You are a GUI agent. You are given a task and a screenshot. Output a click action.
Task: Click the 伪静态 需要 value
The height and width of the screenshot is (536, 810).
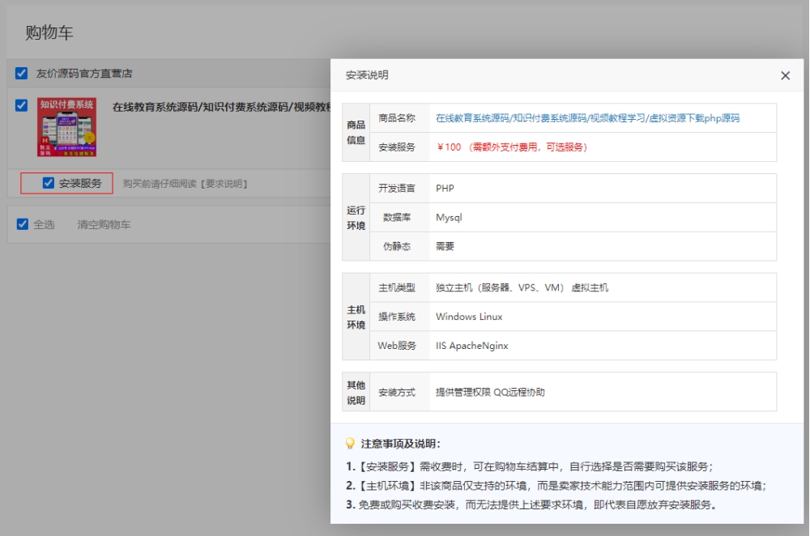pyautogui.click(x=445, y=246)
